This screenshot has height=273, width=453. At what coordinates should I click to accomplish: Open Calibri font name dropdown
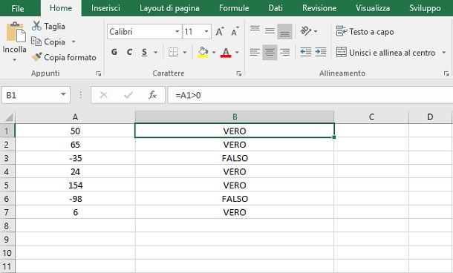point(177,31)
